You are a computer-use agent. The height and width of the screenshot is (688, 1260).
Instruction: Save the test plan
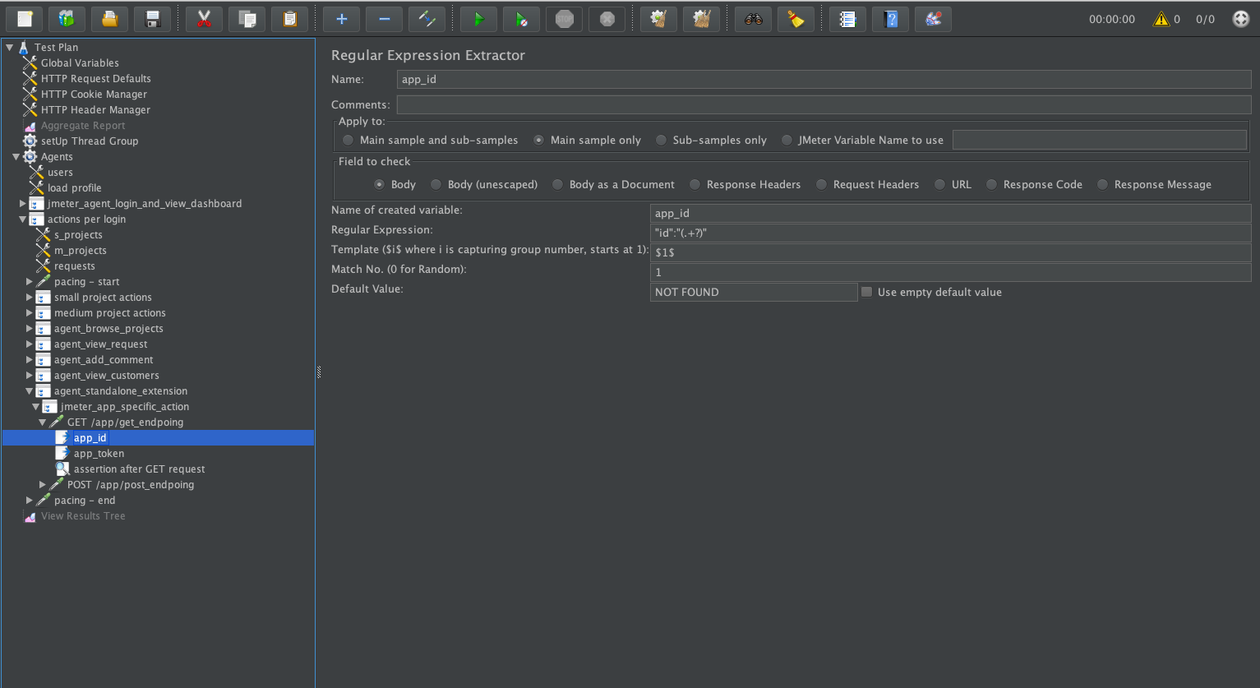click(x=152, y=18)
